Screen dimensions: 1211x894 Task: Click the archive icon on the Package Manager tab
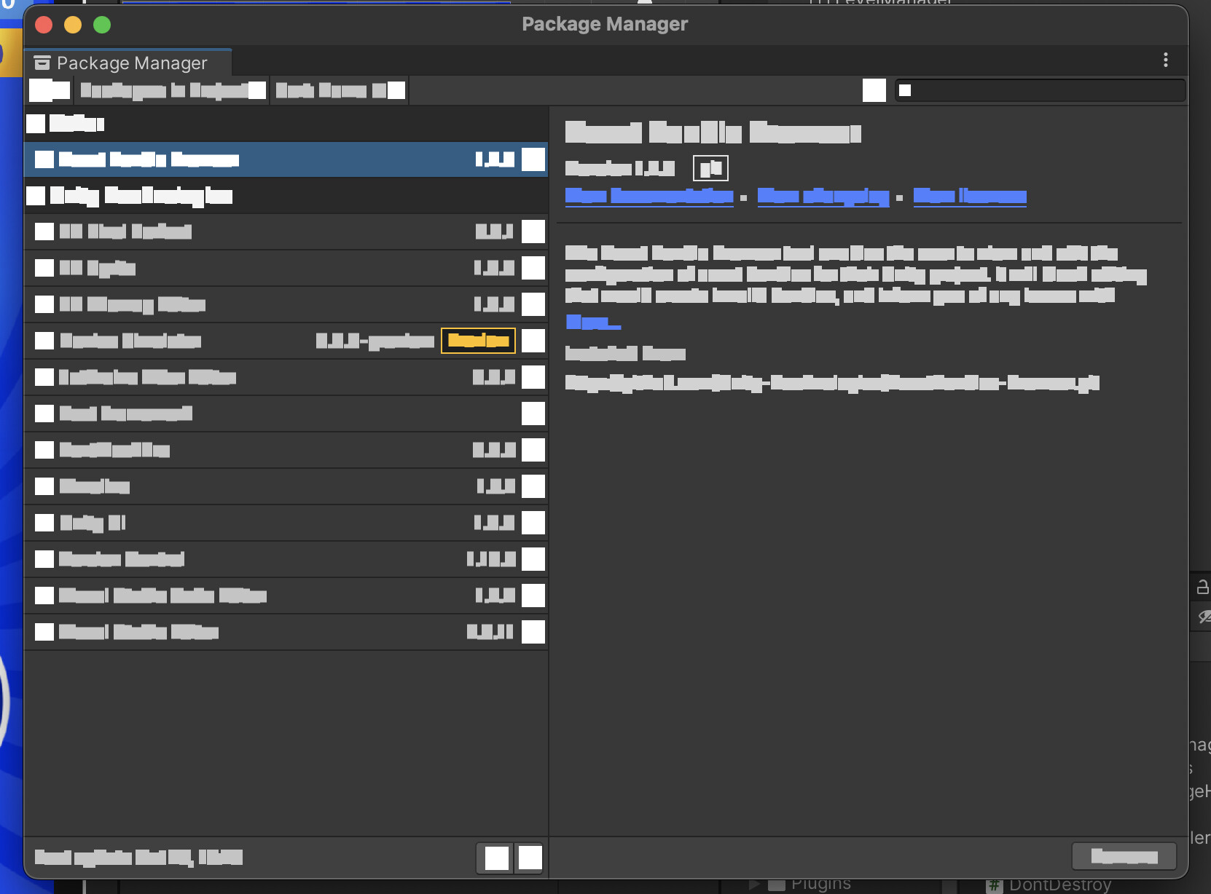point(43,63)
